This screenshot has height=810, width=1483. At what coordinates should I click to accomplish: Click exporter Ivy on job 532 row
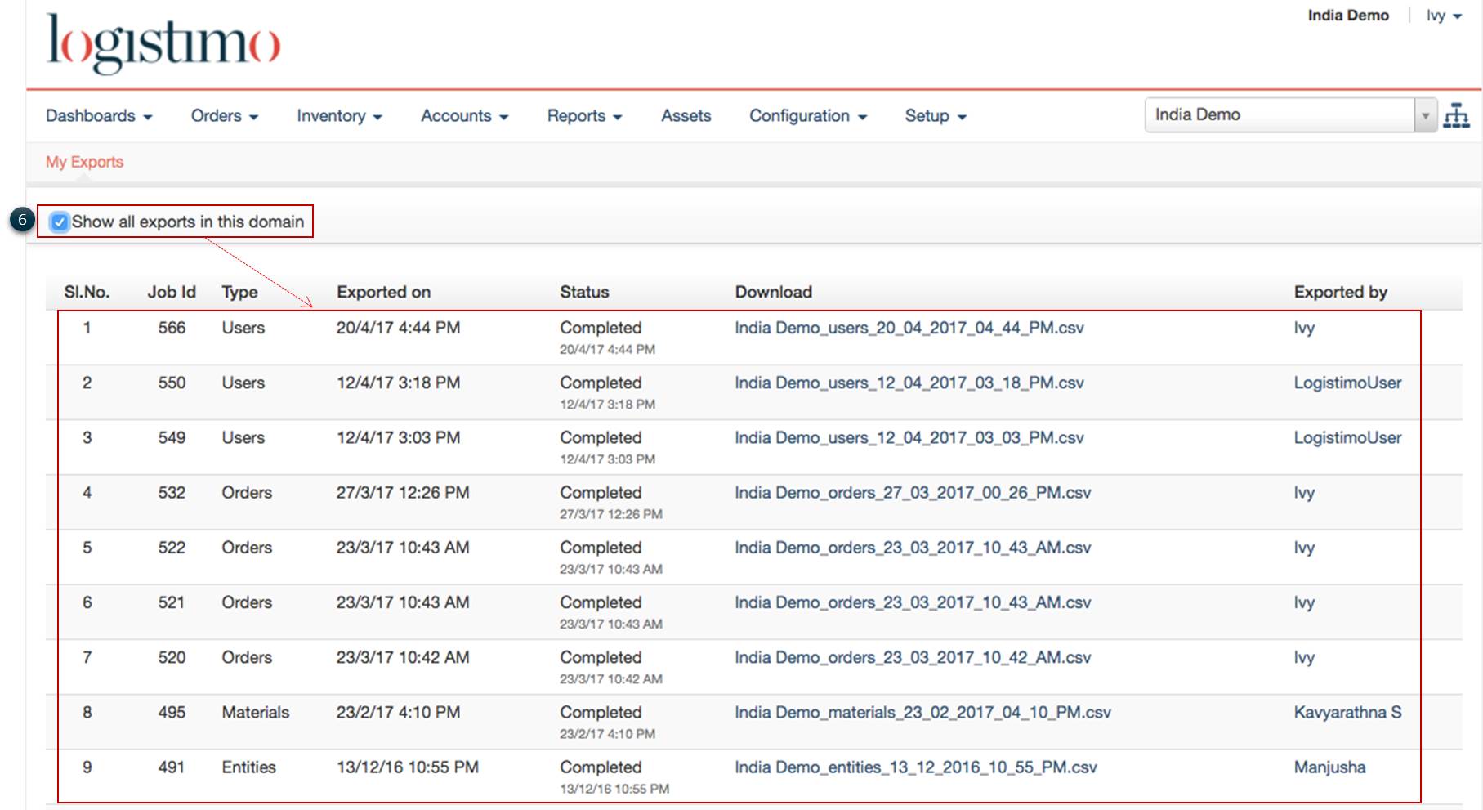pyautogui.click(x=1304, y=492)
